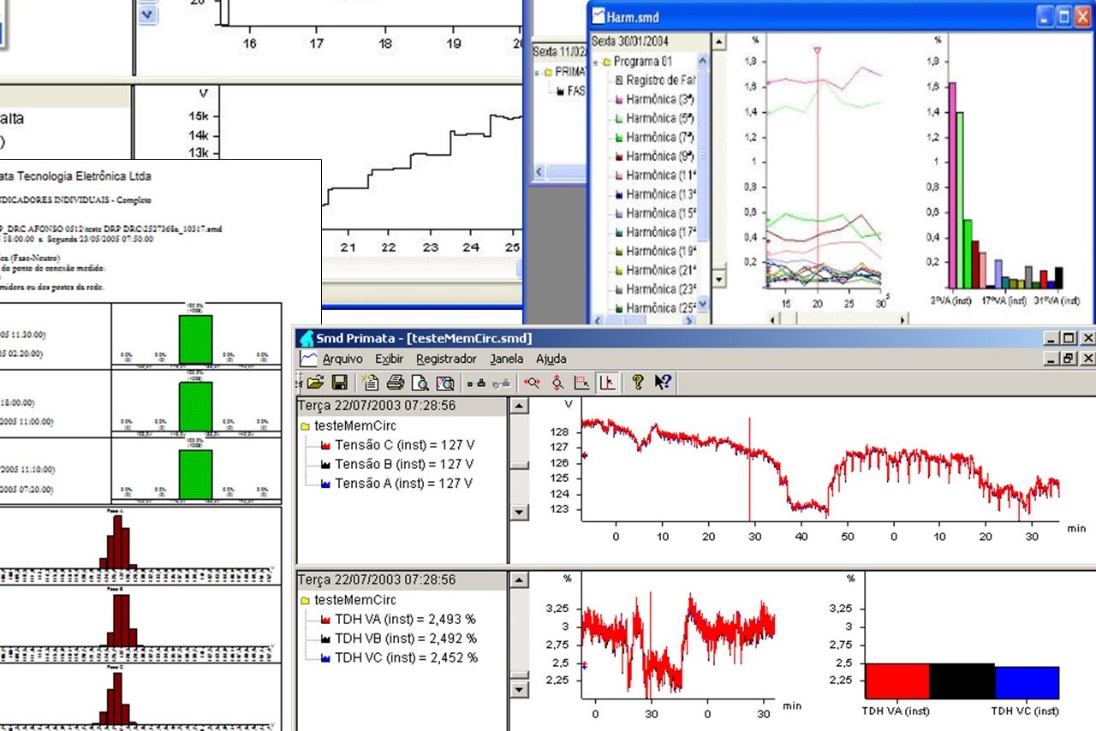Click the Open file folder icon
This screenshot has width=1096, height=731.
315,383
